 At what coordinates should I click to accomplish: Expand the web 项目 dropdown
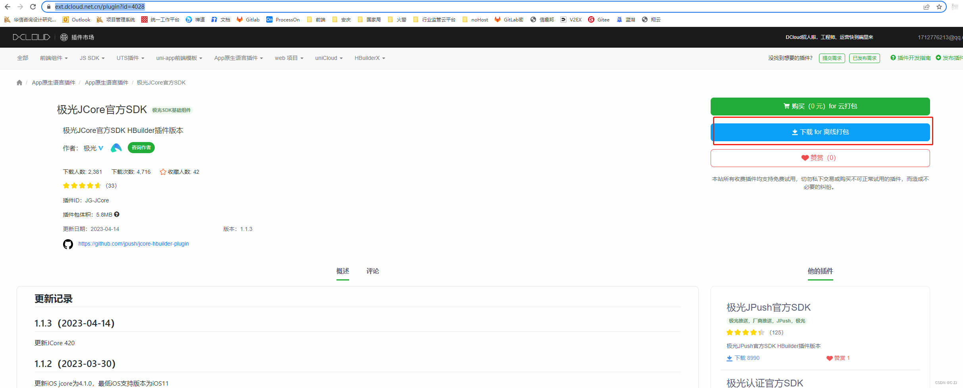(289, 58)
